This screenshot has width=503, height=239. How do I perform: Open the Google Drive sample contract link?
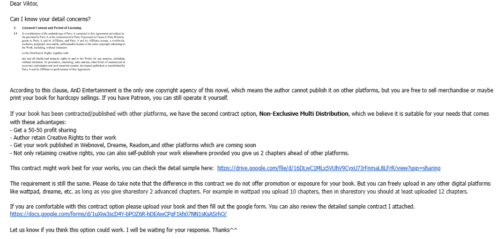329,168
